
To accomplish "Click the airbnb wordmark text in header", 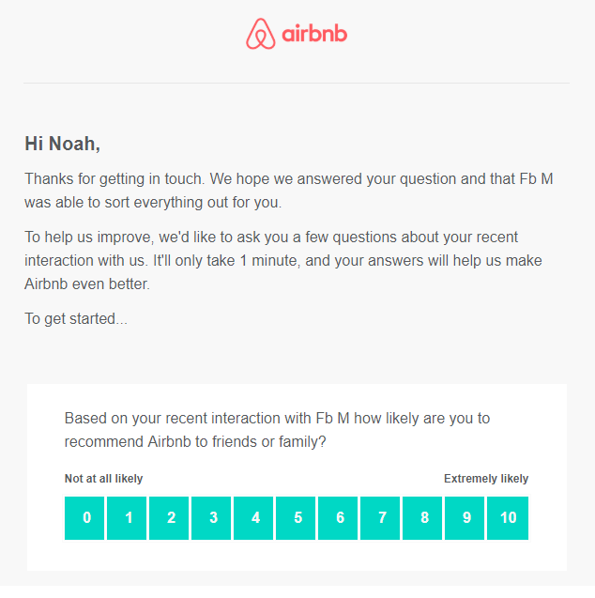I will tap(314, 36).
